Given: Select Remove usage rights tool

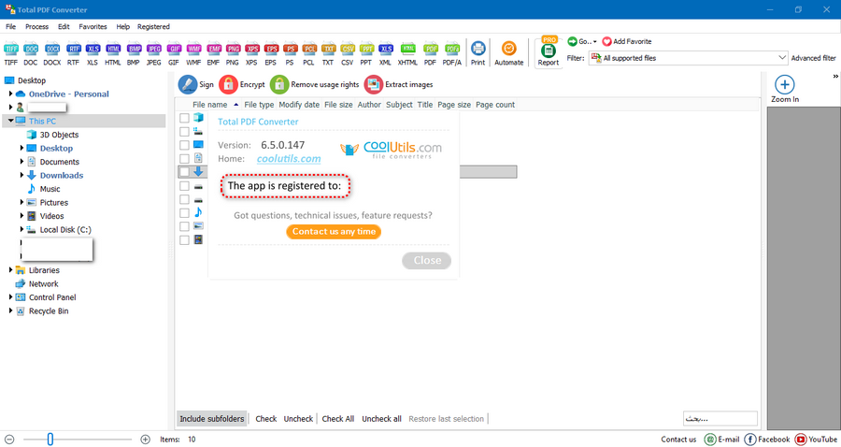Looking at the screenshot, I should click(314, 84).
